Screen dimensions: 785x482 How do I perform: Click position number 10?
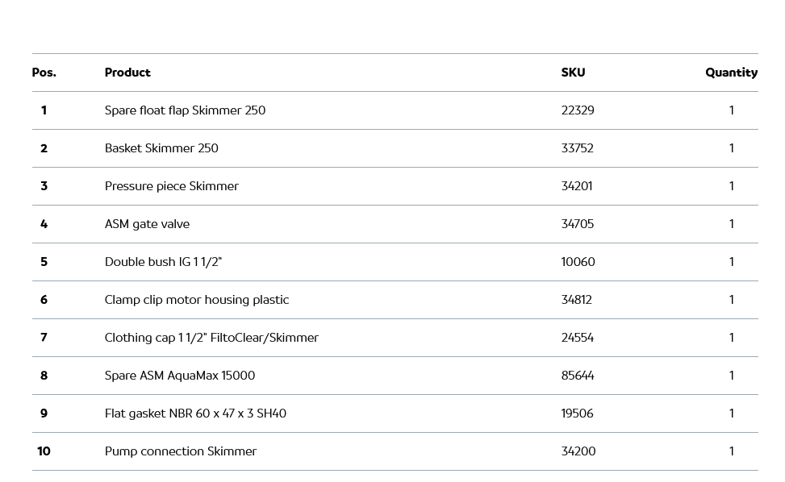[44, 451]
